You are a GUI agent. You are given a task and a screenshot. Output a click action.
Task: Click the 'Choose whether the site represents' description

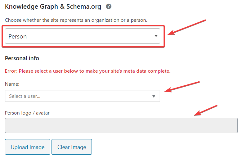coord(76,20)
